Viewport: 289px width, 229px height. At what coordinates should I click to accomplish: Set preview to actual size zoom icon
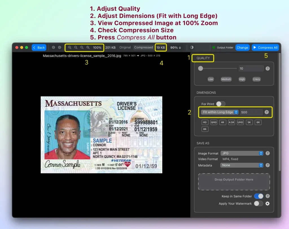pos(82,48)
